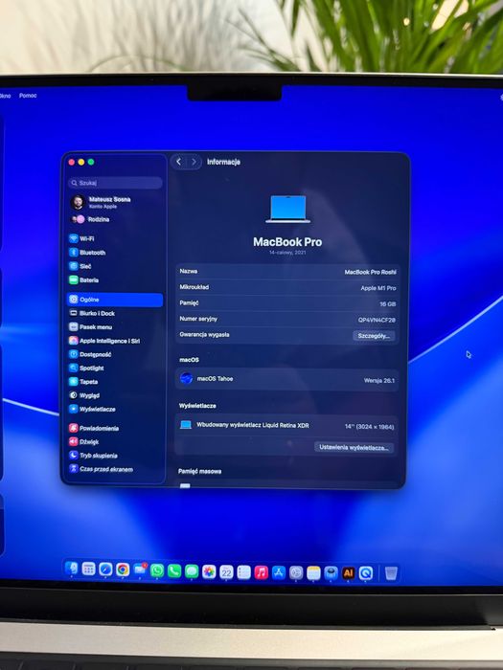
Task: Click Ustawienia wyświetlacza button
Action: (x=354, y=447)
